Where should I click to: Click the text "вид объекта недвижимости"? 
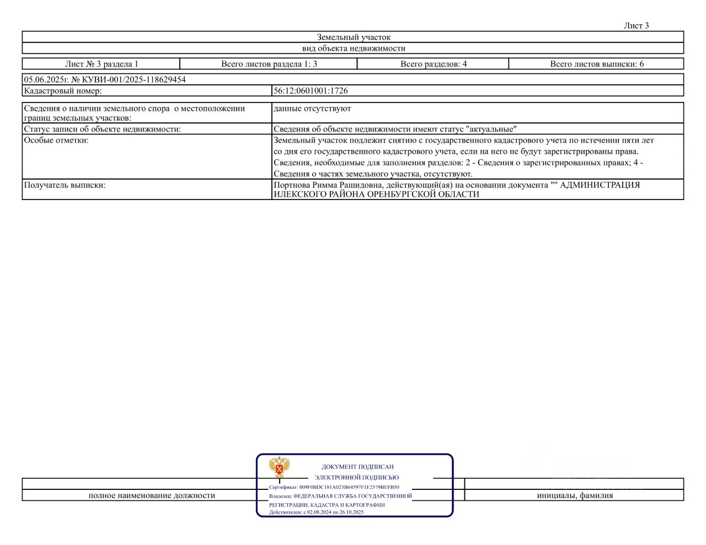354,48
